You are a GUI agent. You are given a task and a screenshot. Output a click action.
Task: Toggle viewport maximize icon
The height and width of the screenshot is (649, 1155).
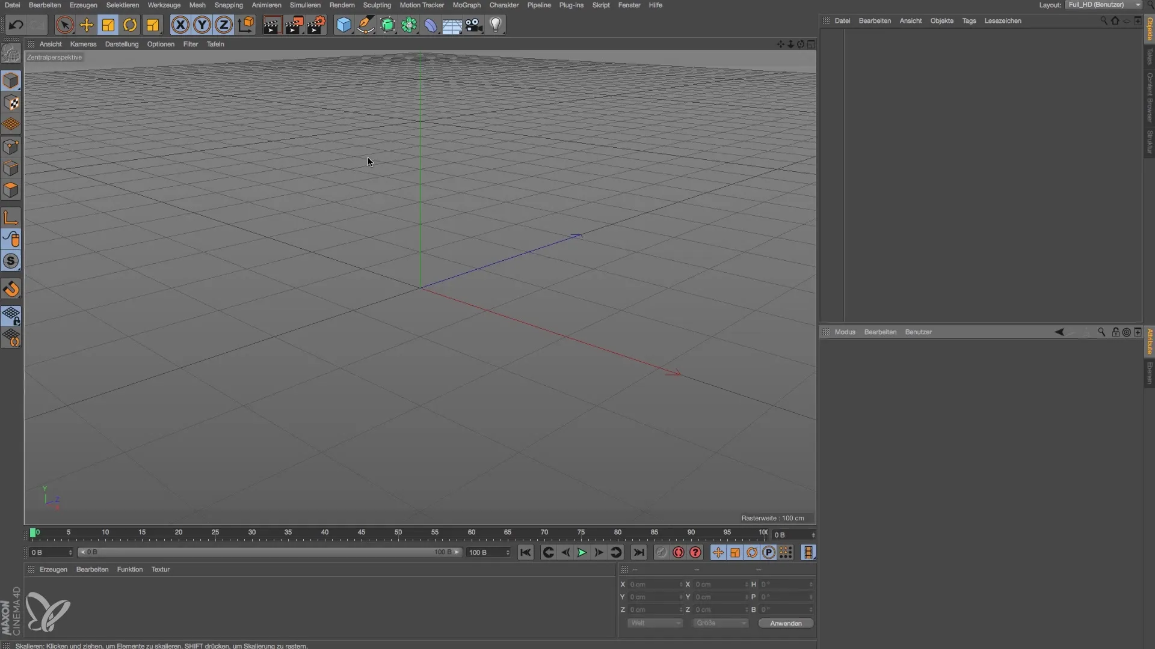(x=812, y=44)
